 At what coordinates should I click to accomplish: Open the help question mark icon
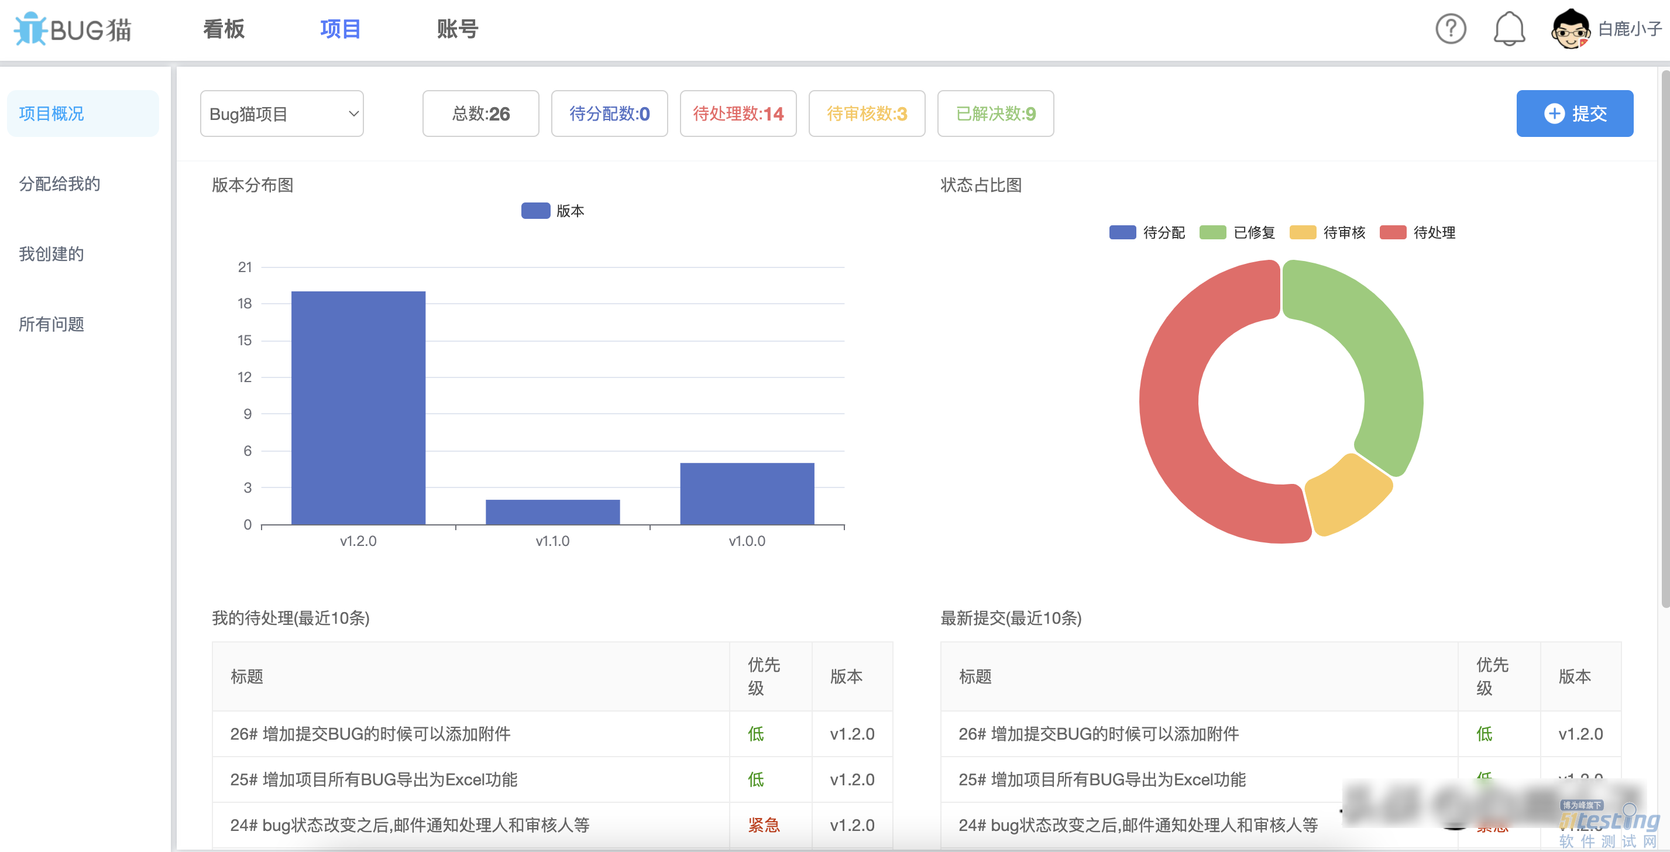point(1450,29)
